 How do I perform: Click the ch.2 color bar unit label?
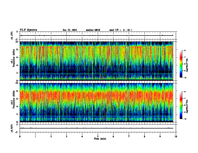(x=187, y=106)
